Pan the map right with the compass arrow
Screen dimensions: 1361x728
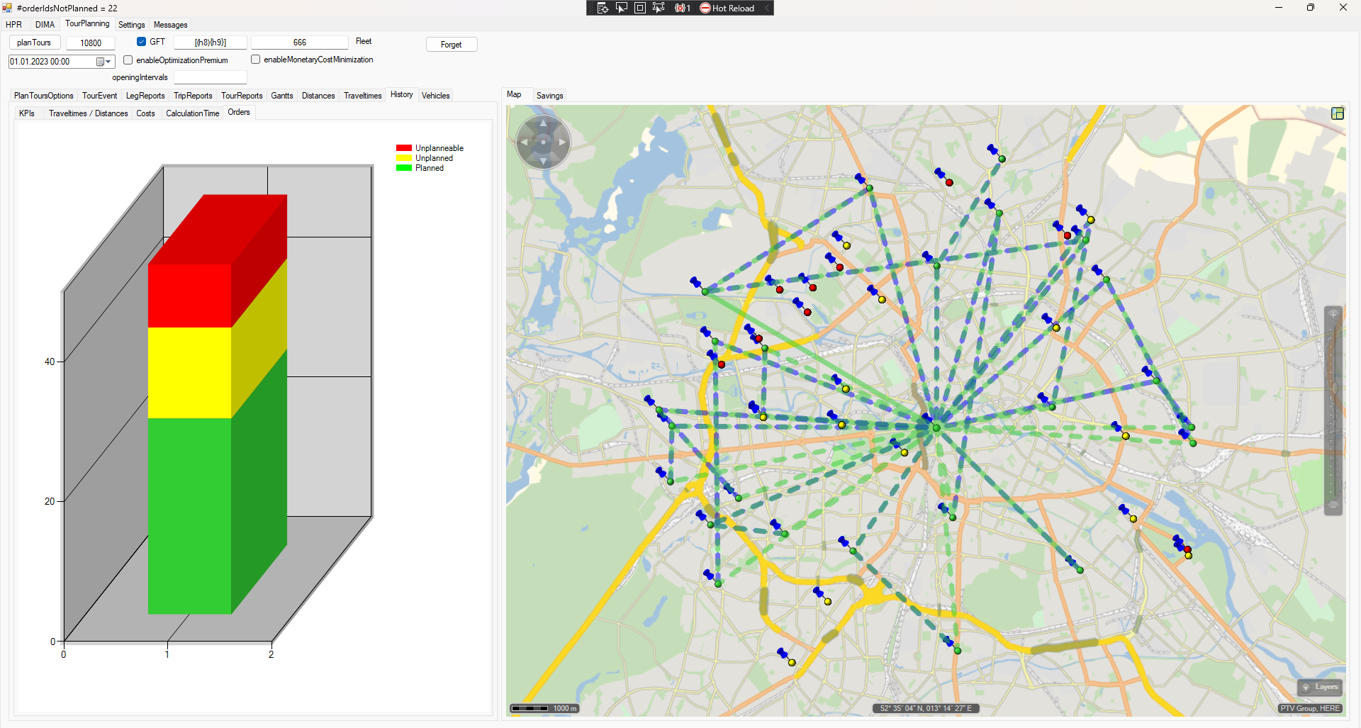[x=562, y=142]
